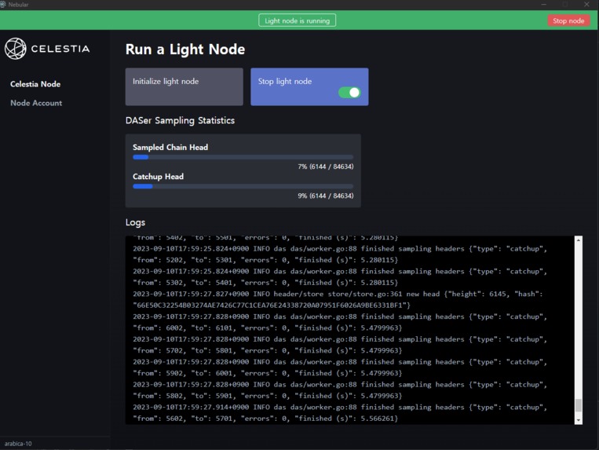Click the Stop light node card label

(285, 82)
